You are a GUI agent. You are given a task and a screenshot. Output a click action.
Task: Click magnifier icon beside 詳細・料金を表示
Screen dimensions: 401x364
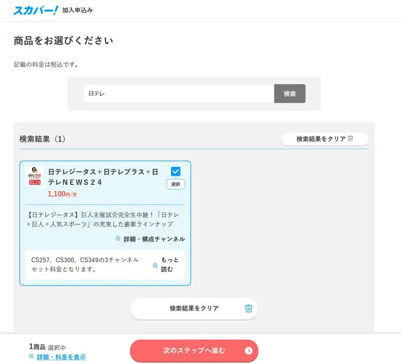(31, 356)
